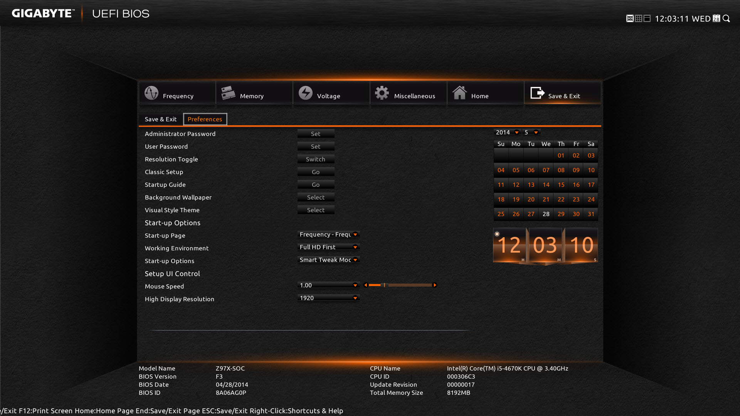
Task: Click Select for Visual Style Theme
Action: (316, 210)
